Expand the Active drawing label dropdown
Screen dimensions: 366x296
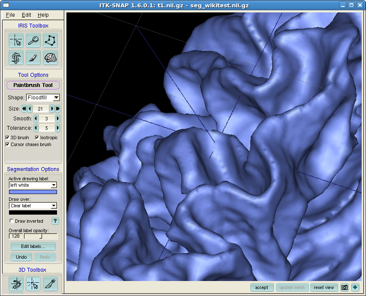pyautogui.click(x=33, y=185)
